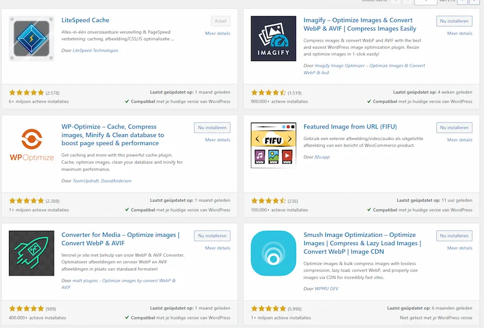Open Meer details for LiteSpeed Cache

[x=217, y=33]
